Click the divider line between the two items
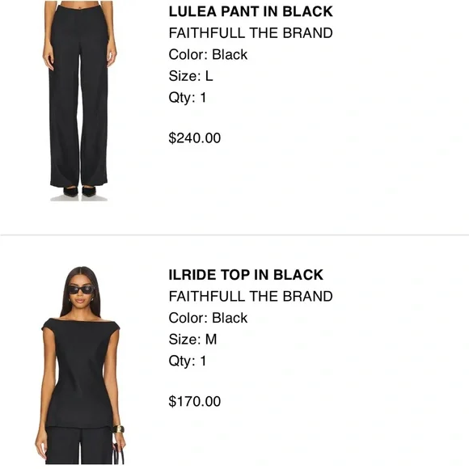Image resolution: width=469 pixels, height=469 pixels. 234,235
